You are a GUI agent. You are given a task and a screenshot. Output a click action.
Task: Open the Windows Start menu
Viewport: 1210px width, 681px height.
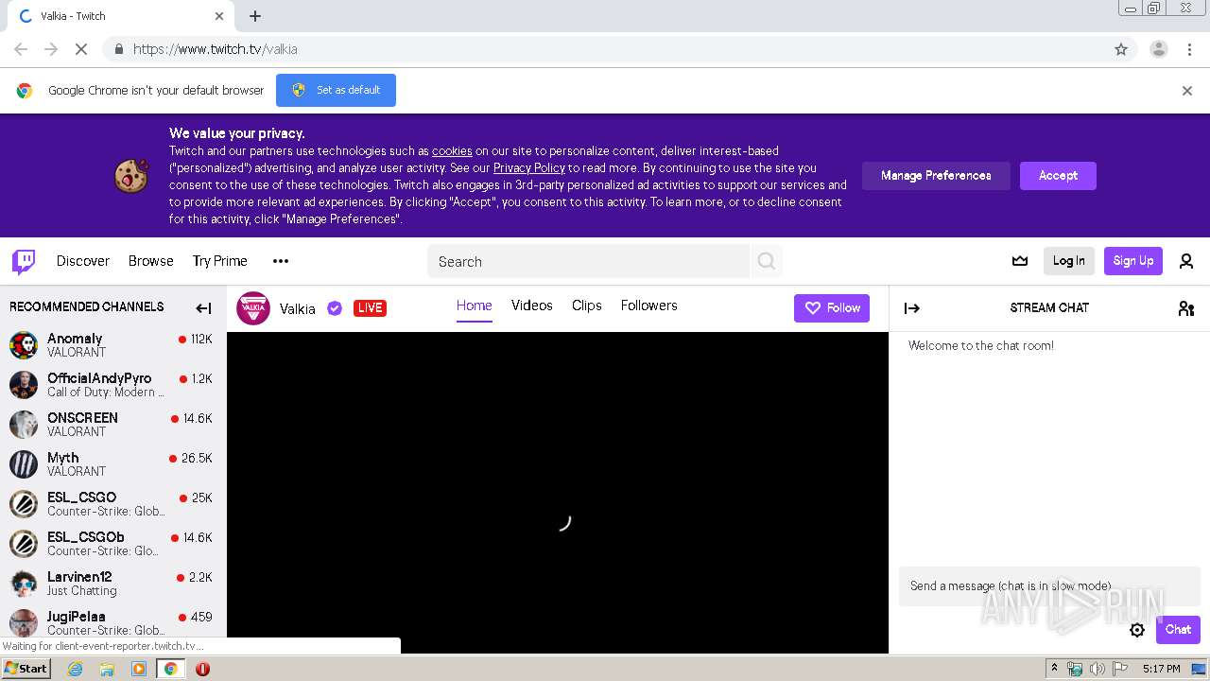click(26, 668)
